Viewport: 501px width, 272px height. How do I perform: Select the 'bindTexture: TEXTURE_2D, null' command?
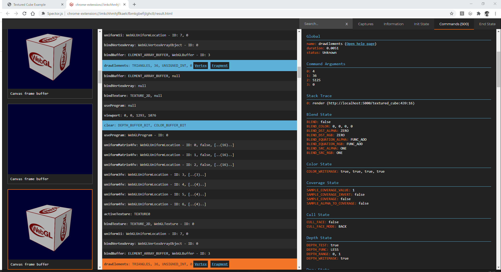[x=200, y=96]
